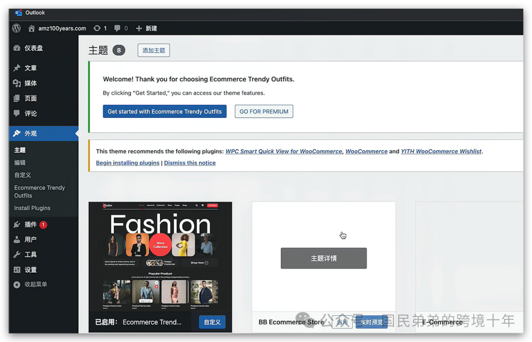532x342 pixels.
Task: Open 插件 menu label
Action: (x=31, y=224)
